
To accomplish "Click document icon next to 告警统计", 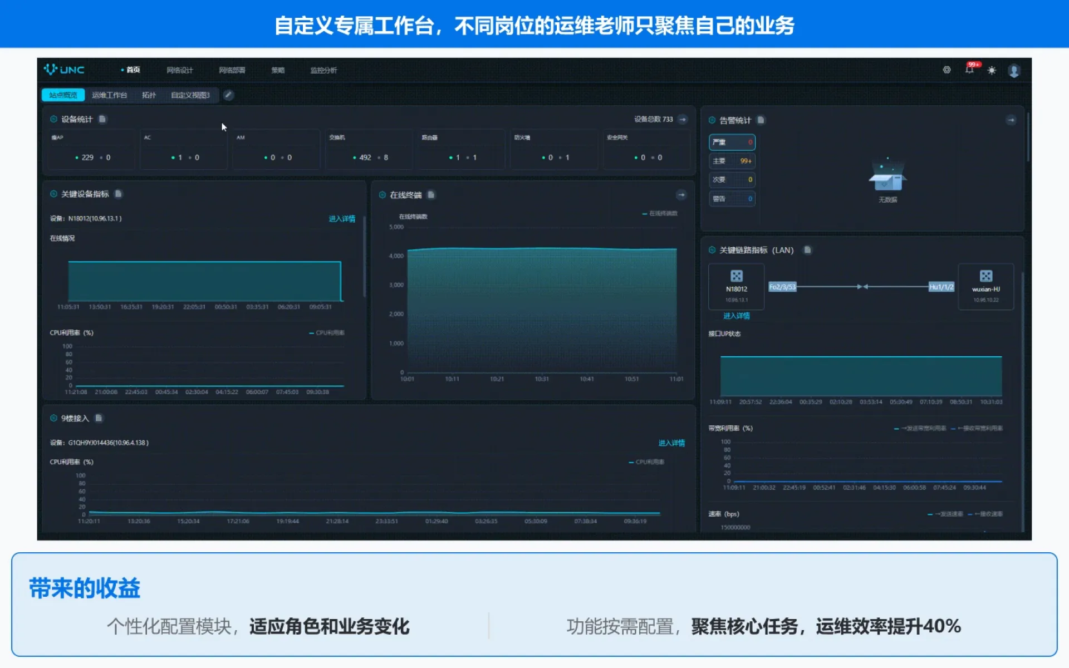I will coord(761,120).
